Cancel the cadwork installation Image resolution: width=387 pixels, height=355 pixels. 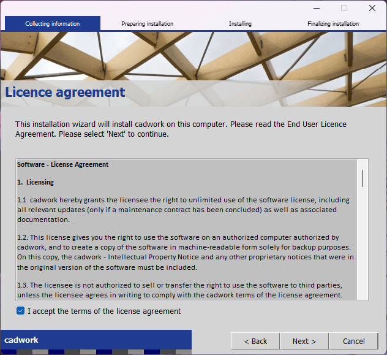click(x=354, y=341)
